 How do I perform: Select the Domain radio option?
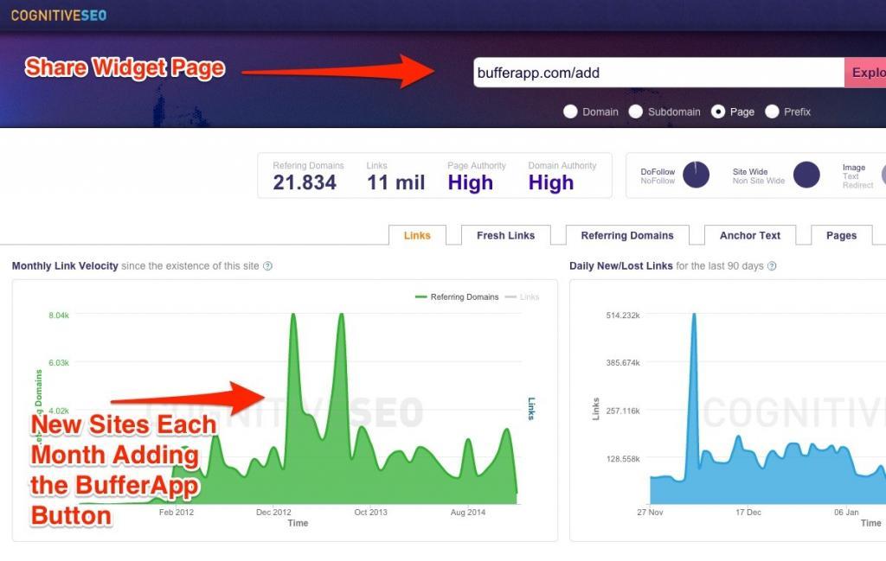[x=570, y=112]
